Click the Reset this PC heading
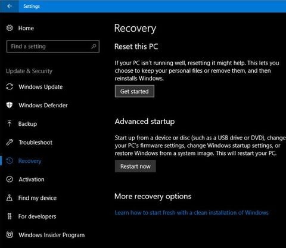The image size is (286, 248). point(136,46)
